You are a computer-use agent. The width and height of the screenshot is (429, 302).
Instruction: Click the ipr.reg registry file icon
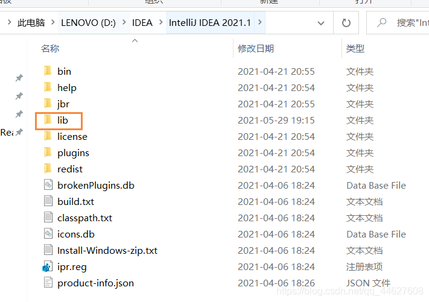tap(48, 266)
